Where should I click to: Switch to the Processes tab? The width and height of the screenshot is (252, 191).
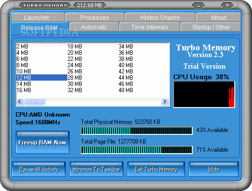tap(95, 17)
